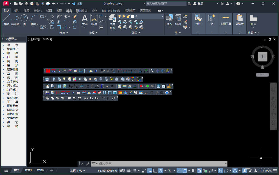Select the 圆弧 arc tool

pyautogui.click(x=34, y=20)
